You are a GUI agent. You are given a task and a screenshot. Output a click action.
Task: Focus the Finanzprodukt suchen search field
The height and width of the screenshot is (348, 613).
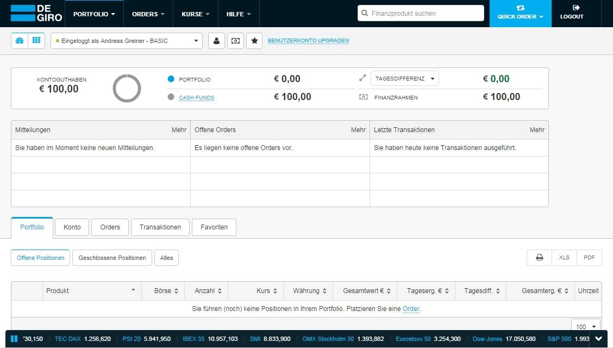(421, 13)
